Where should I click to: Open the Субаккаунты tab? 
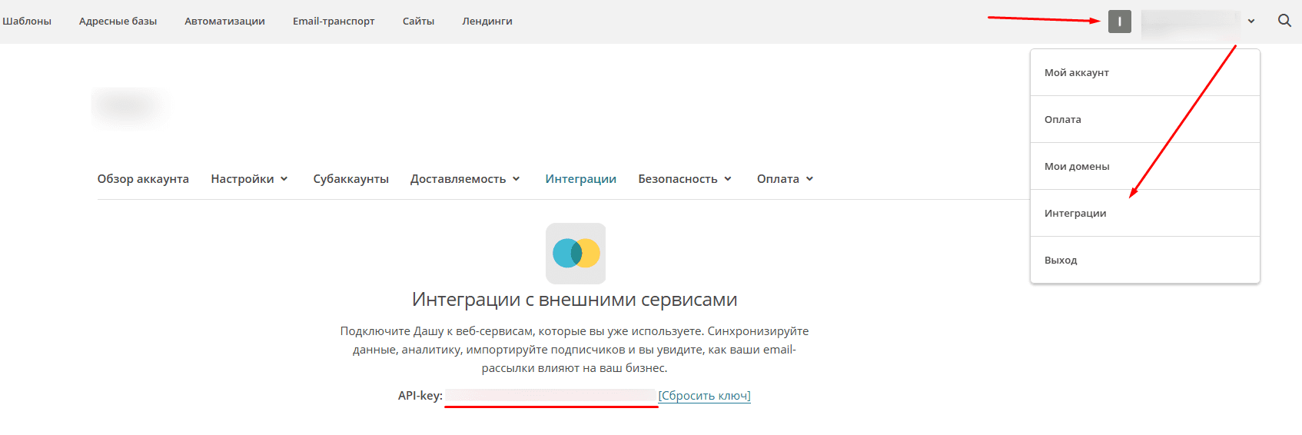click(x=350, y=179)
